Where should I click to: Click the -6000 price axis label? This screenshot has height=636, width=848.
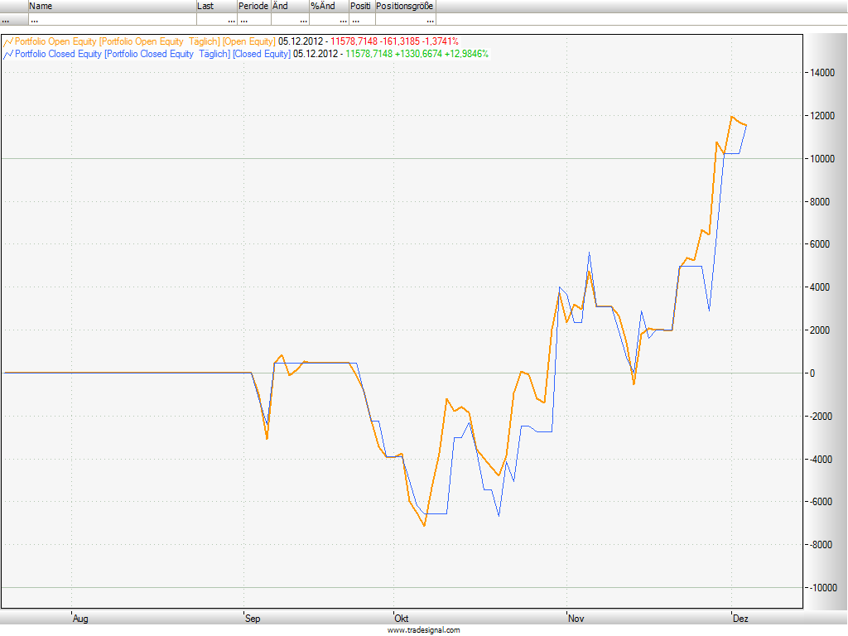(x=821, y=502)
